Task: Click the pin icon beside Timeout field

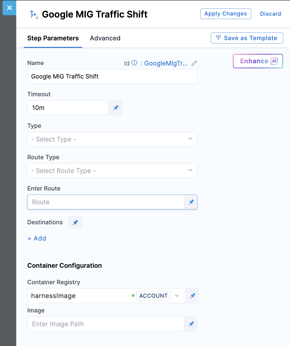Action: point(116,108)
